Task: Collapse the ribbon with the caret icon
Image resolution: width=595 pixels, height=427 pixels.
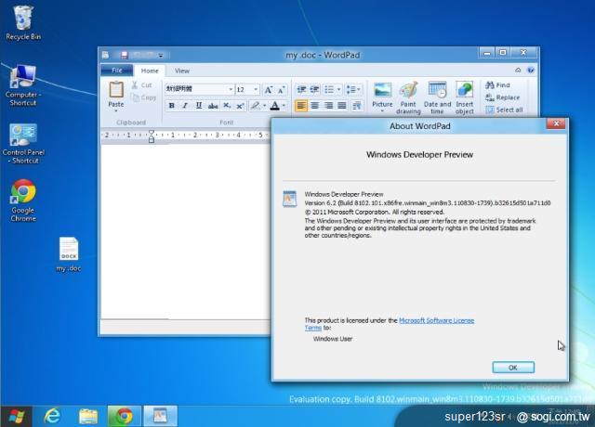Action: click(518, 71)
